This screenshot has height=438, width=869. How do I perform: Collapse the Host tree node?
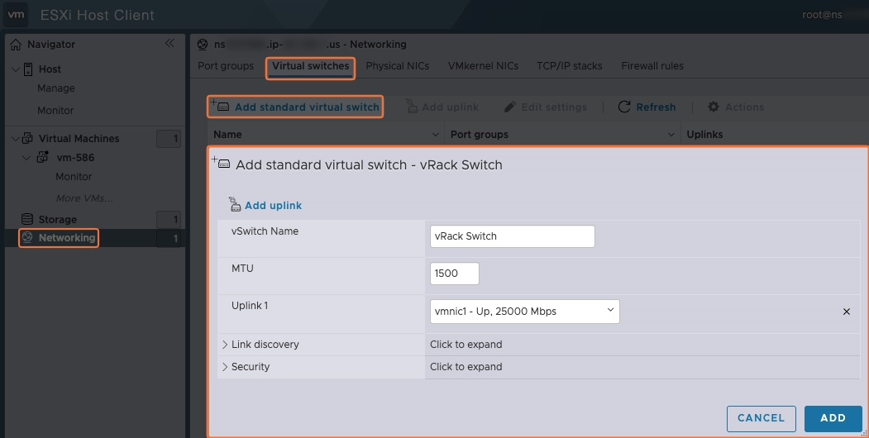16,69
